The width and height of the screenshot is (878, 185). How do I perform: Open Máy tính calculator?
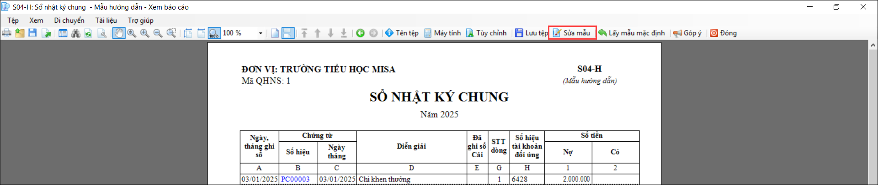(x=442, y=33)
